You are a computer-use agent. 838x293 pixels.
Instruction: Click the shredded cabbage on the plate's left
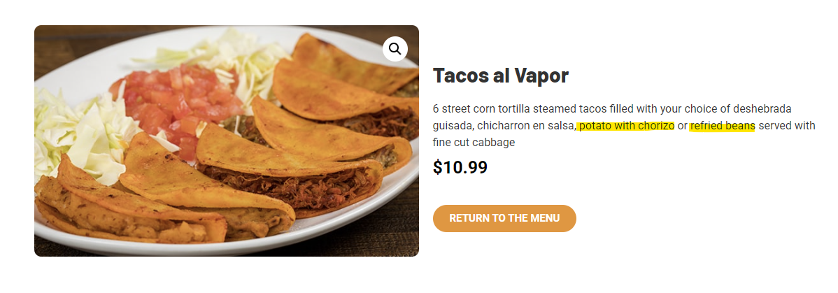(80, 134)
